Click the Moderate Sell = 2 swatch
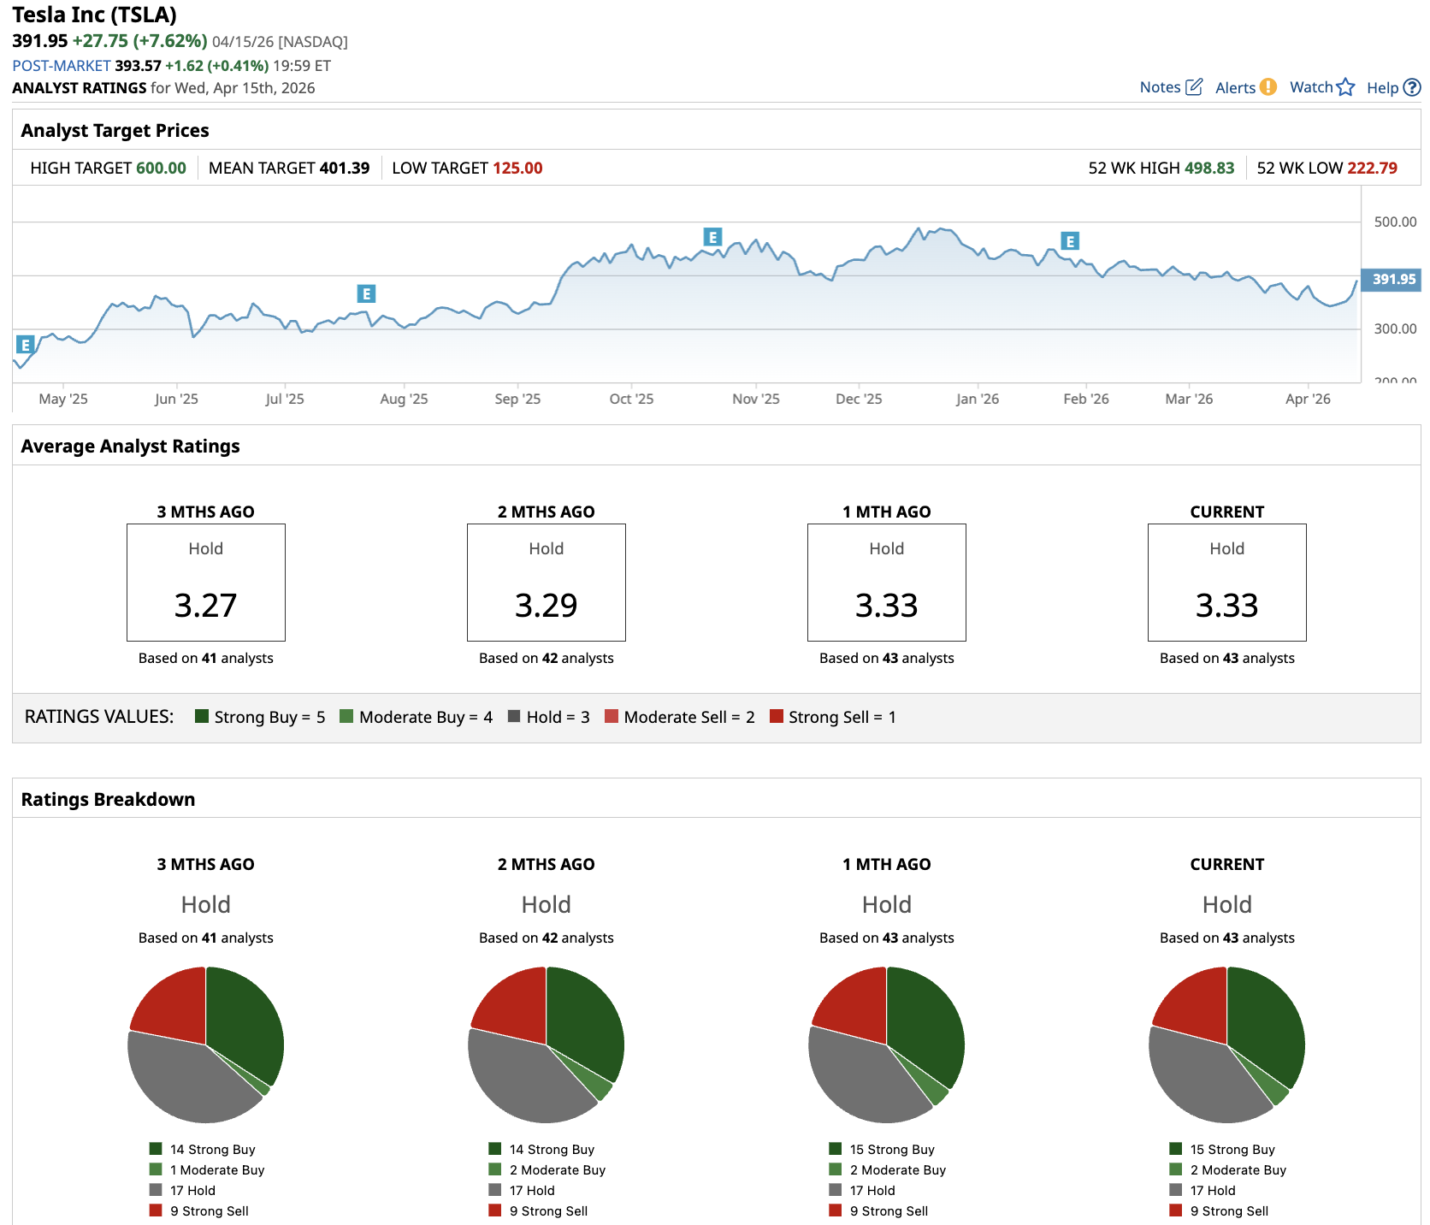This screenshot has width=1430, height=1225. click(612, 717)
